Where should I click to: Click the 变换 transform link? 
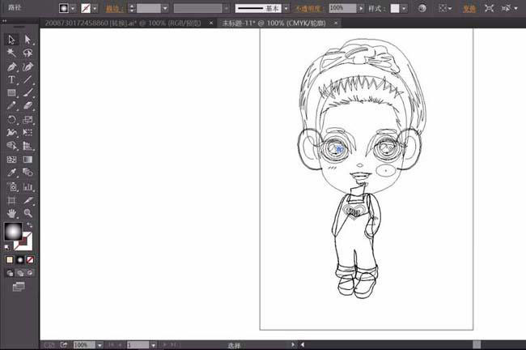469,8
